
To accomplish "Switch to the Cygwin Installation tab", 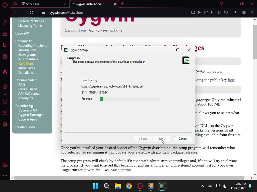I will coord(94,4).
